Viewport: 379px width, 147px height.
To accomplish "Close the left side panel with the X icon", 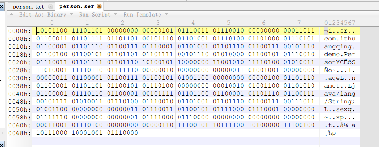I will 2,6.
